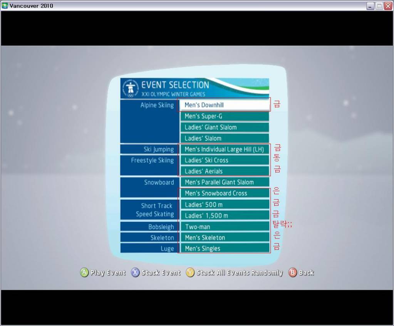Close the Vancouver 2010 window
The image size is (394, 326).
pos(388,6)
